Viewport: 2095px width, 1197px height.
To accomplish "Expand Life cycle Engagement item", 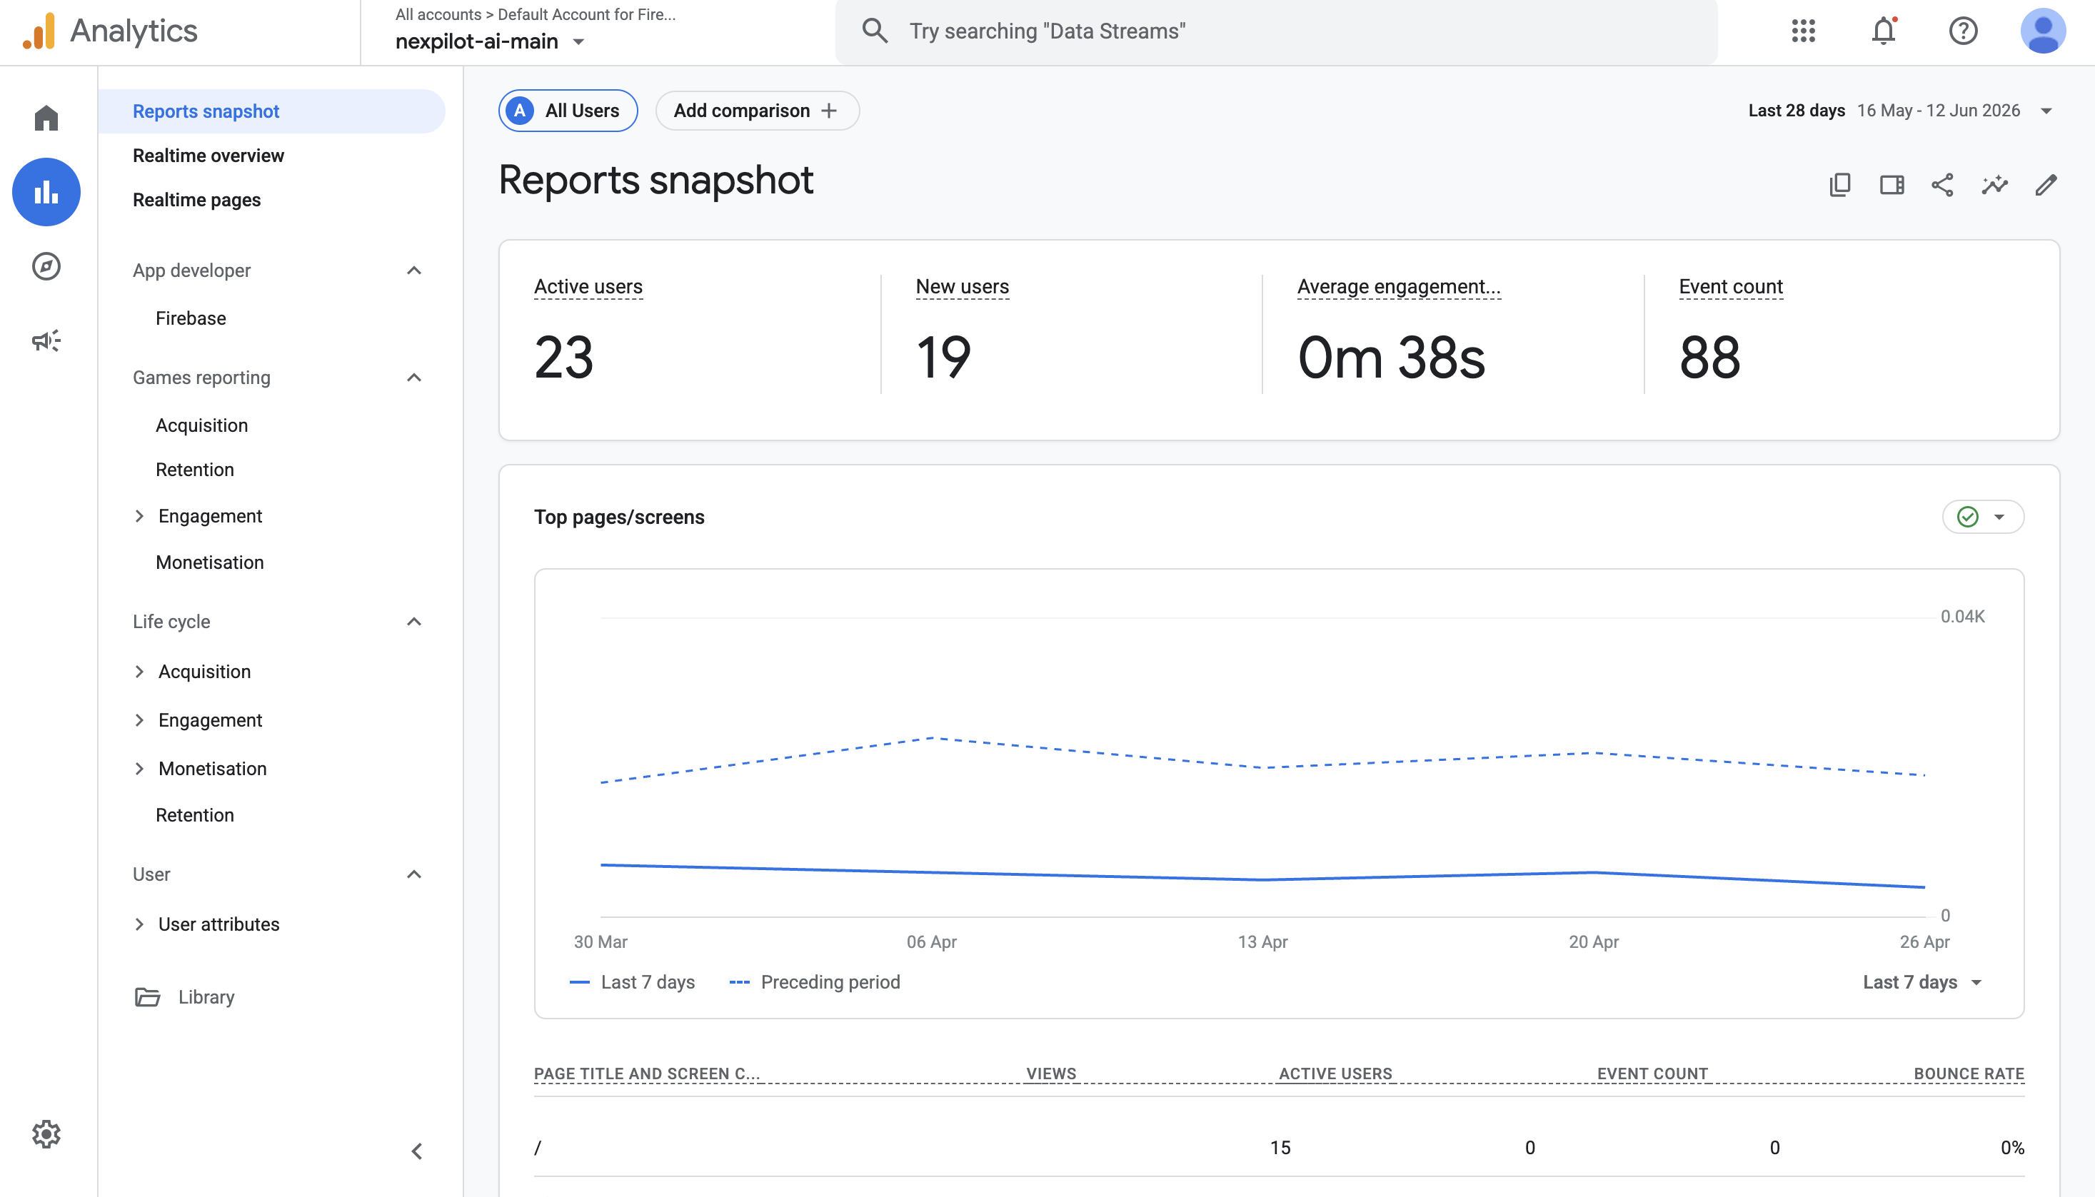I will click(x=210, y=720).
